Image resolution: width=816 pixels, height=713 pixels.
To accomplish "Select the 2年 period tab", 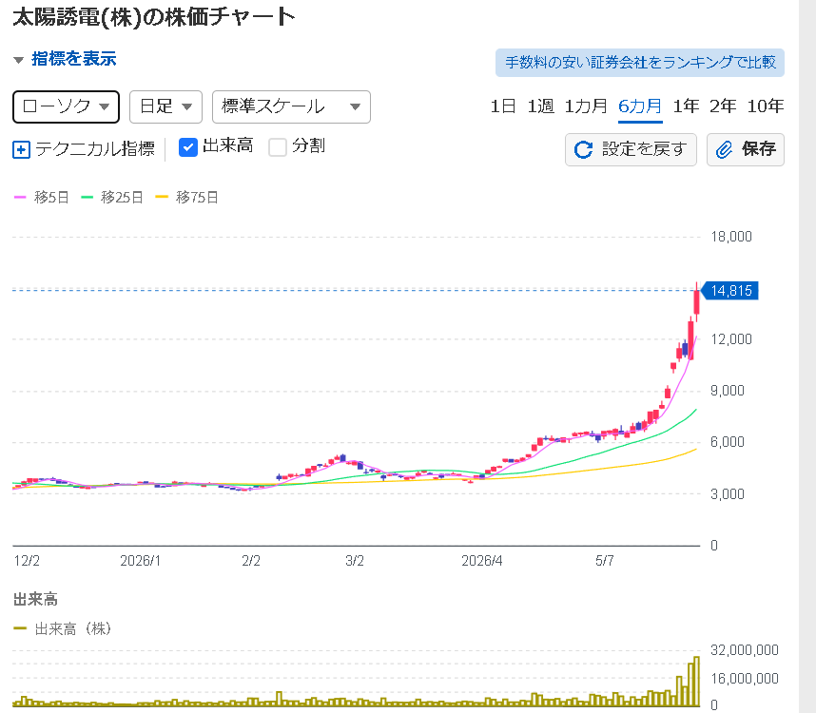I will point(723,106).
